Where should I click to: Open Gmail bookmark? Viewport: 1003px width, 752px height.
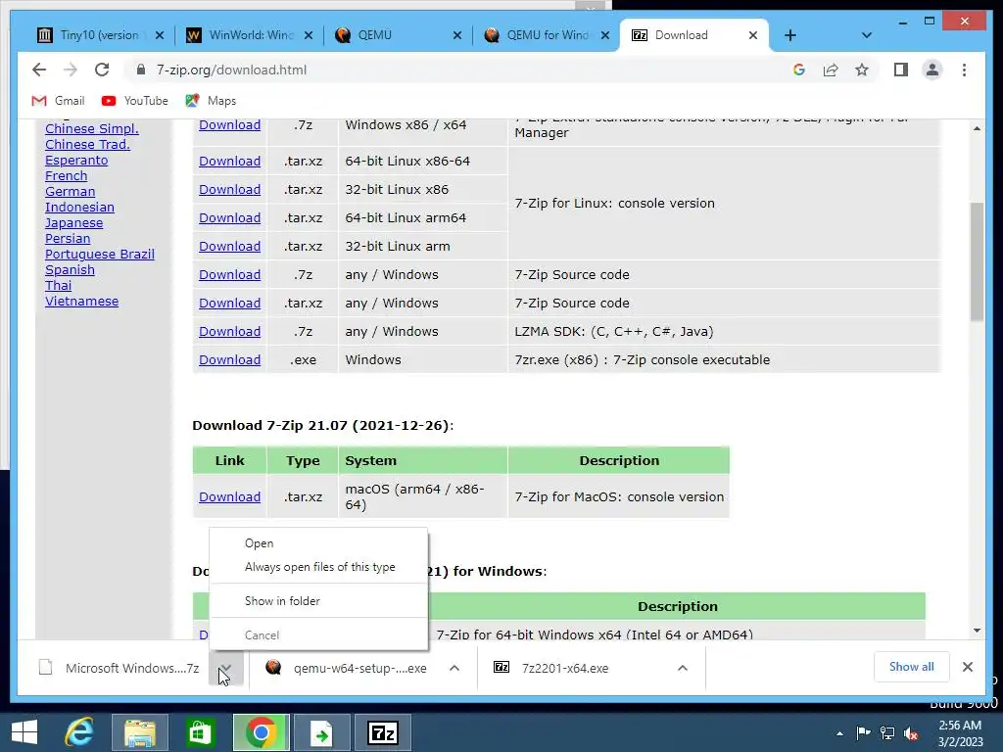[x=58, y=101]
